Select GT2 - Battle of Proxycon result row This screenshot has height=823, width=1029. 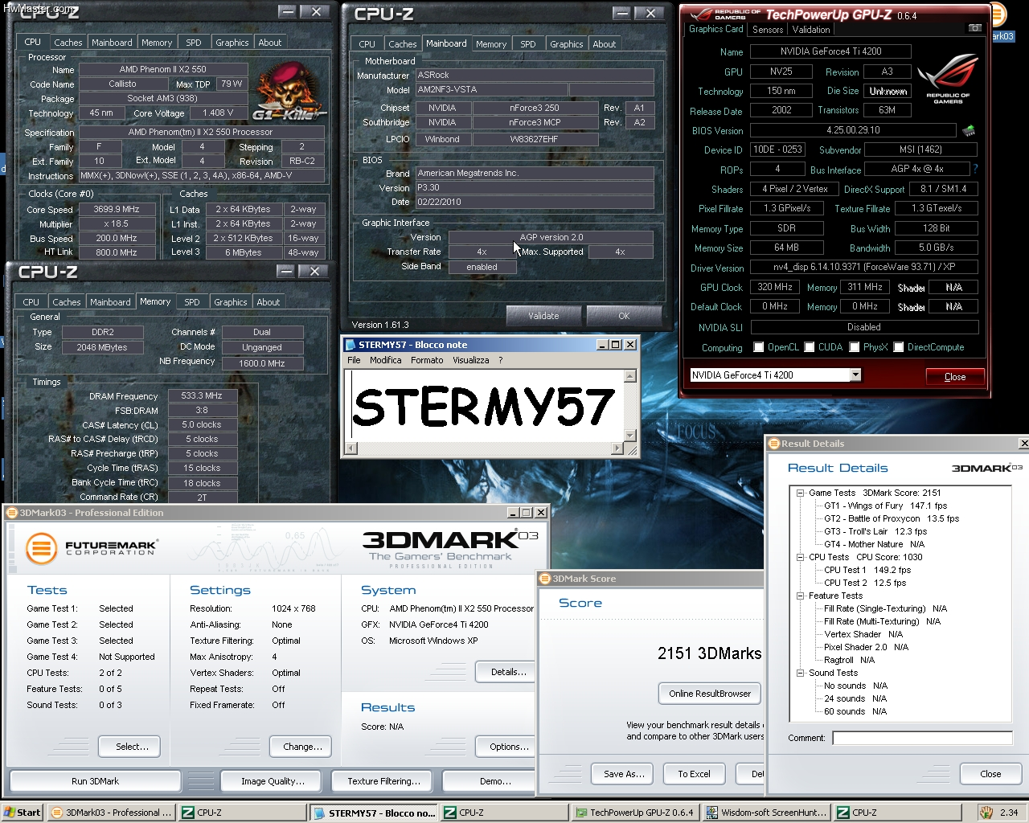[x=891, y=518]
